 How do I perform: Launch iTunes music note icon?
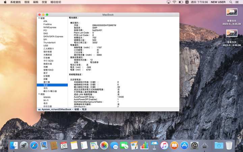pyautogui.click(x=164, y=146)
